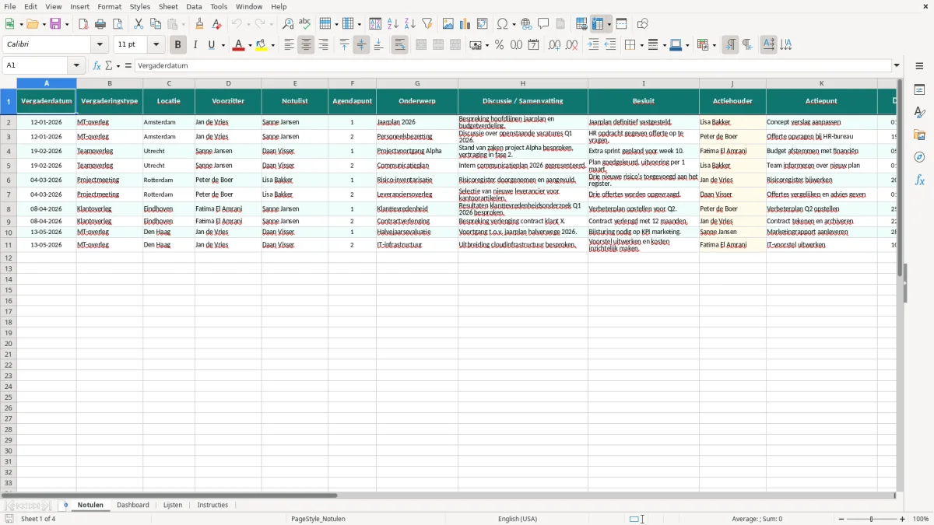Click the Add Decimal Place icon
Screen dimensions: 934x525
(x=554, y=45)
